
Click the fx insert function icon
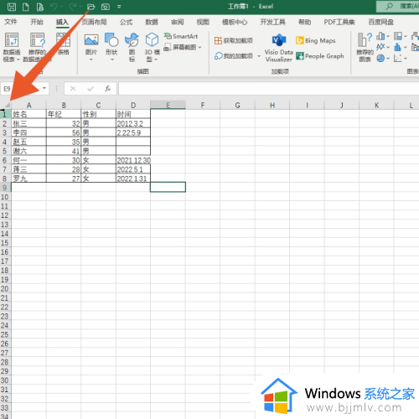coord(107,89)
